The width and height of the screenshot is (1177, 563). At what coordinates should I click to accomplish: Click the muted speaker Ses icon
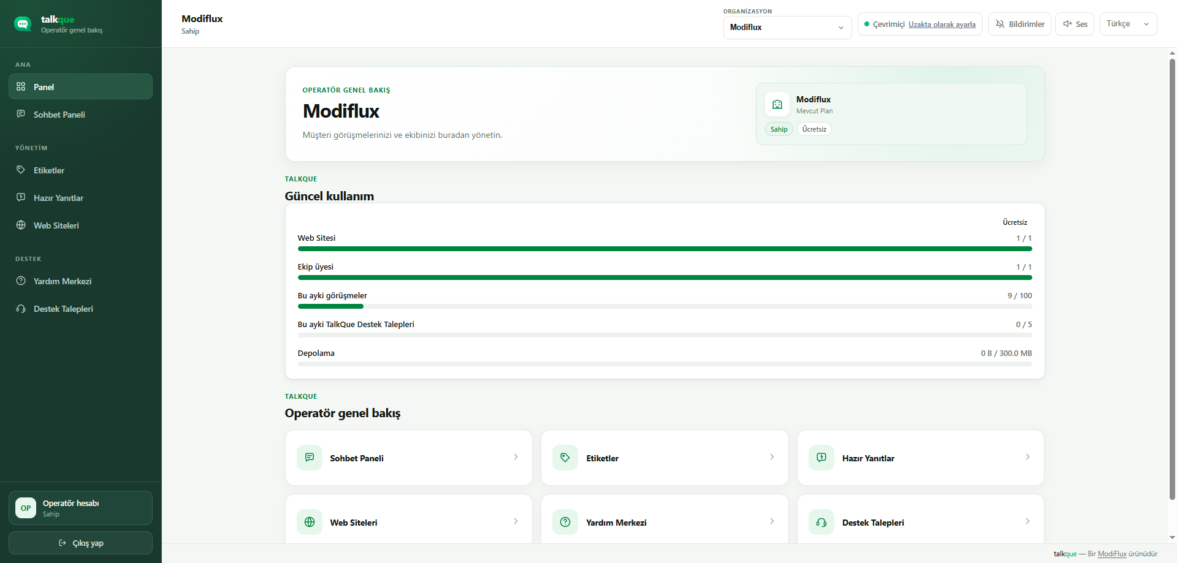[1067, 24]
